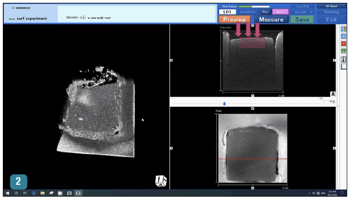Click the green sidebar icon

pyautogui.click(x=344, y=51)
